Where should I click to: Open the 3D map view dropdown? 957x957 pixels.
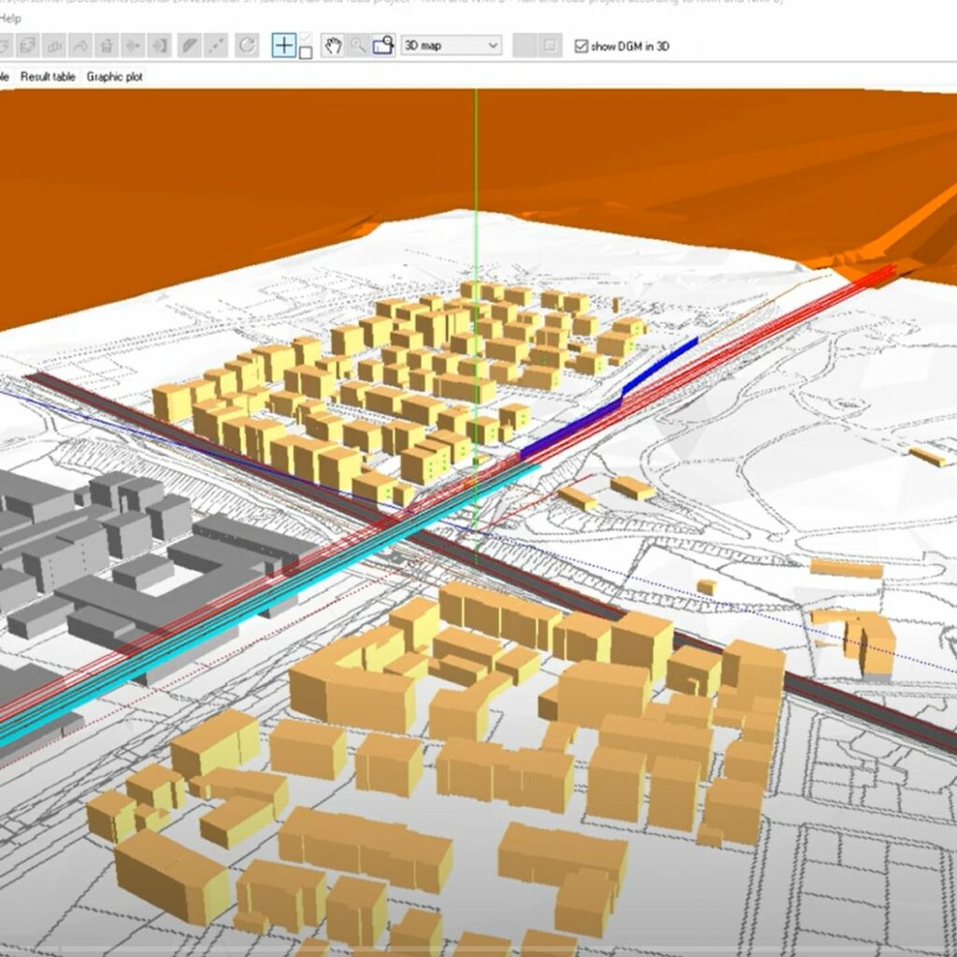coord(451,46)
